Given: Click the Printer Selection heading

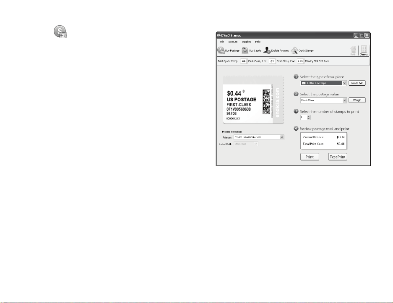Looking at the screenshot, I should pos(232,132).
